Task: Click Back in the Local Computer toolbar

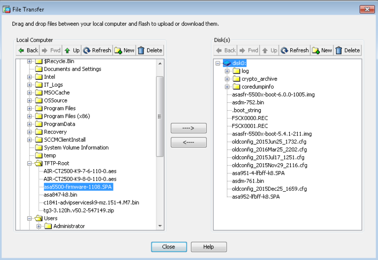Action: (28, 50)
